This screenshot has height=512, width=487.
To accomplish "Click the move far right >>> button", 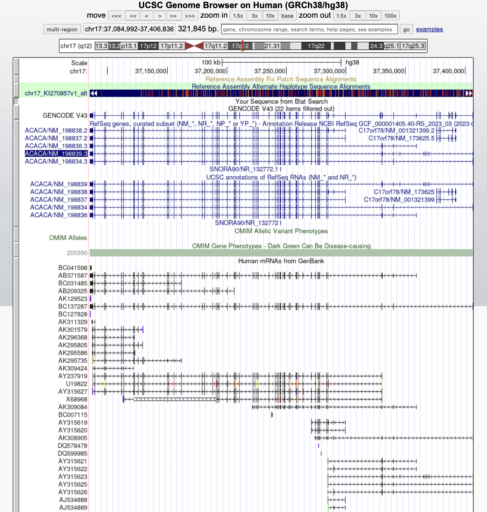I will [x=190, y=16].
